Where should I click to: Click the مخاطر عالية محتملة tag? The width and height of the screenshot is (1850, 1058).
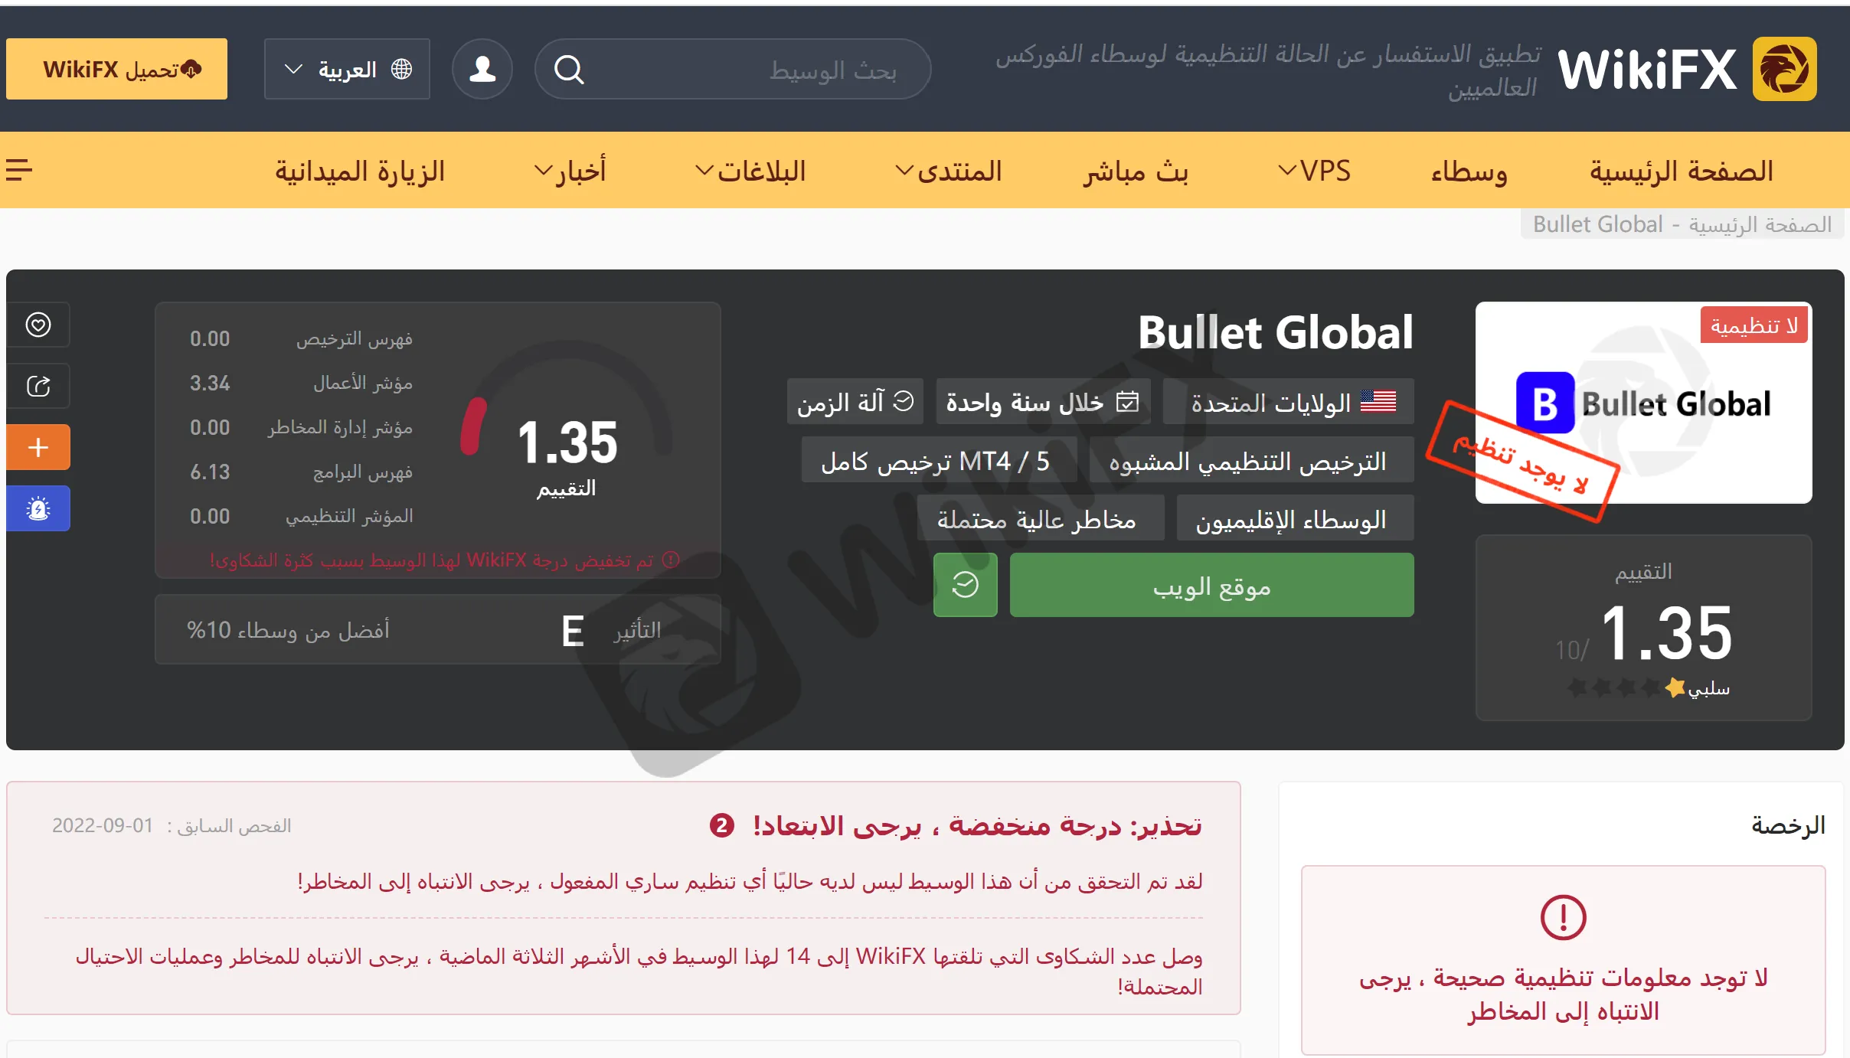tap(1041, 519)
